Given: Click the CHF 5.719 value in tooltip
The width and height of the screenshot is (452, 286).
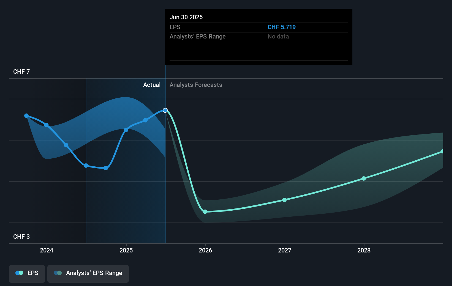Looking at the screenshot, I should pos(282,27).
